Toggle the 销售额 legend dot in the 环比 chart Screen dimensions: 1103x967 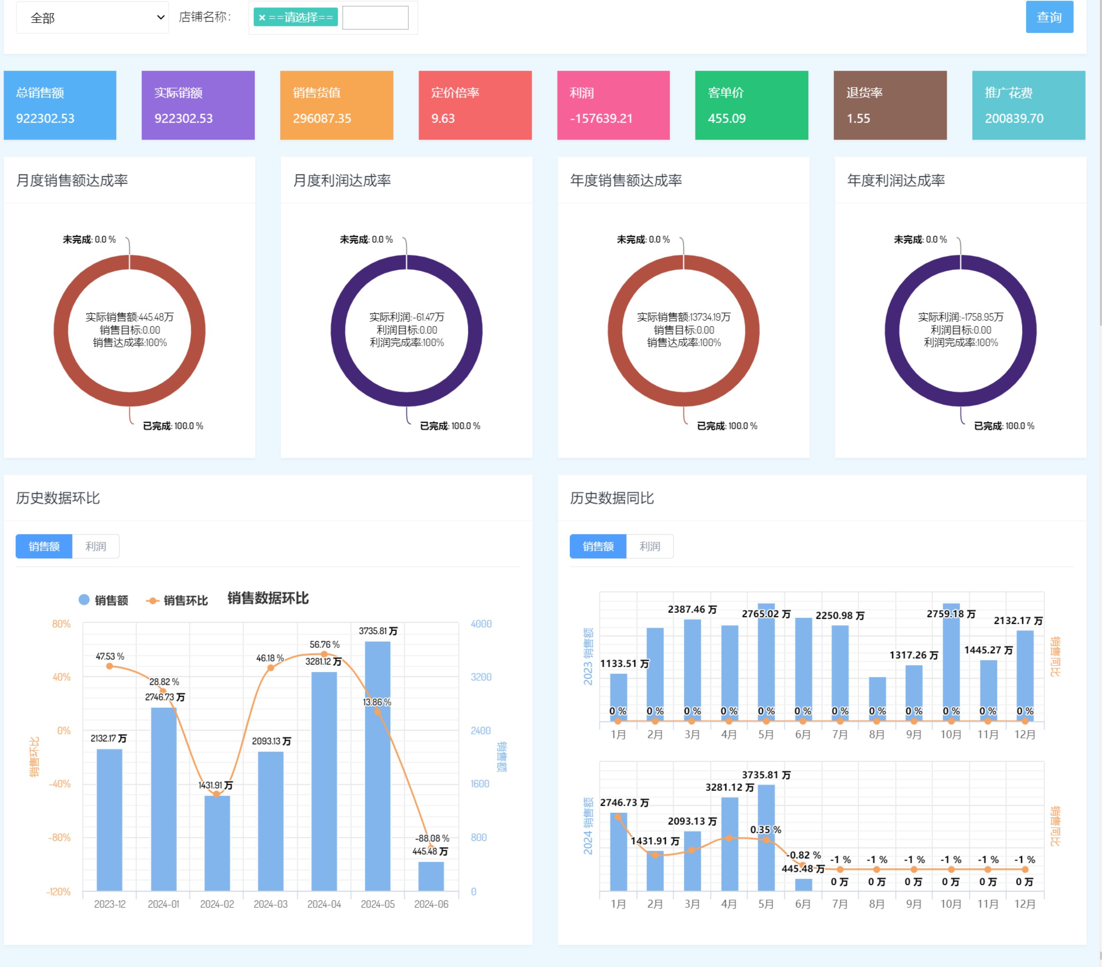tap(84, 600)
